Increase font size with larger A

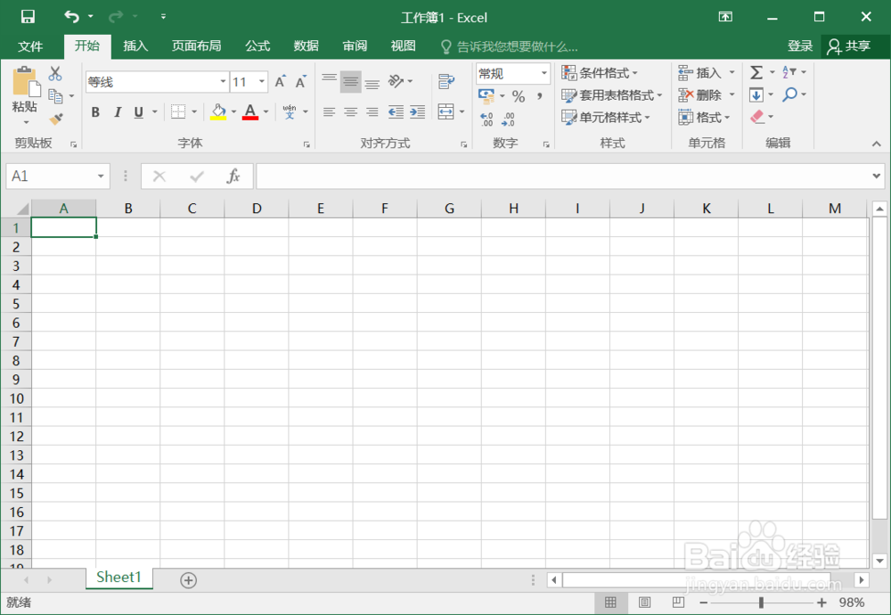coord(280,82)
